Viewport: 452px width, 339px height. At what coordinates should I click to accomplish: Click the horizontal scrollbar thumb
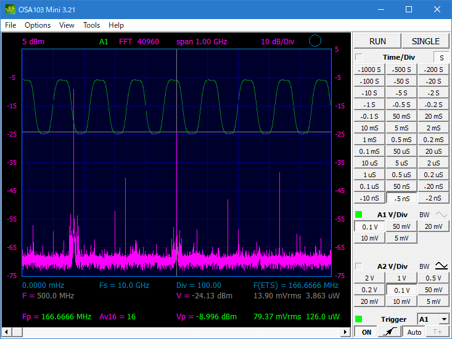click(17, 332)
